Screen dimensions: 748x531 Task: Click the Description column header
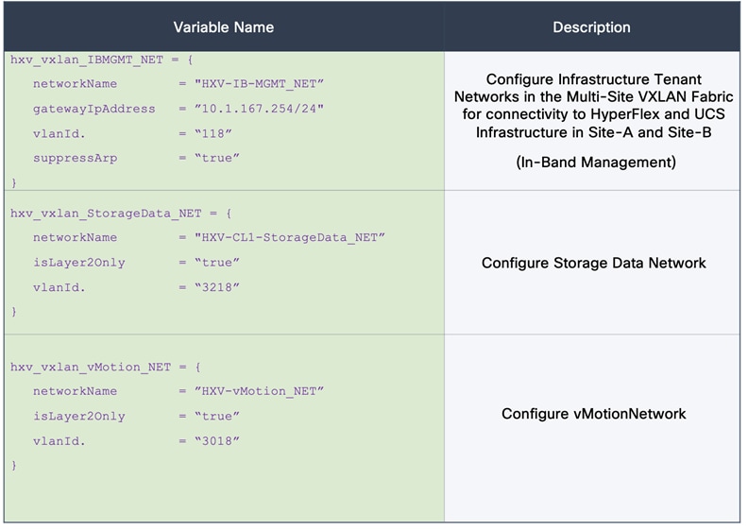tap(591, 26)
